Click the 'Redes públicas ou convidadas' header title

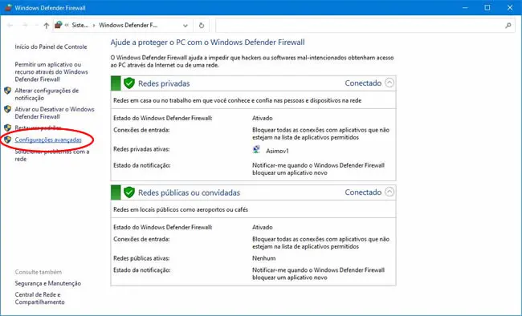189,192
